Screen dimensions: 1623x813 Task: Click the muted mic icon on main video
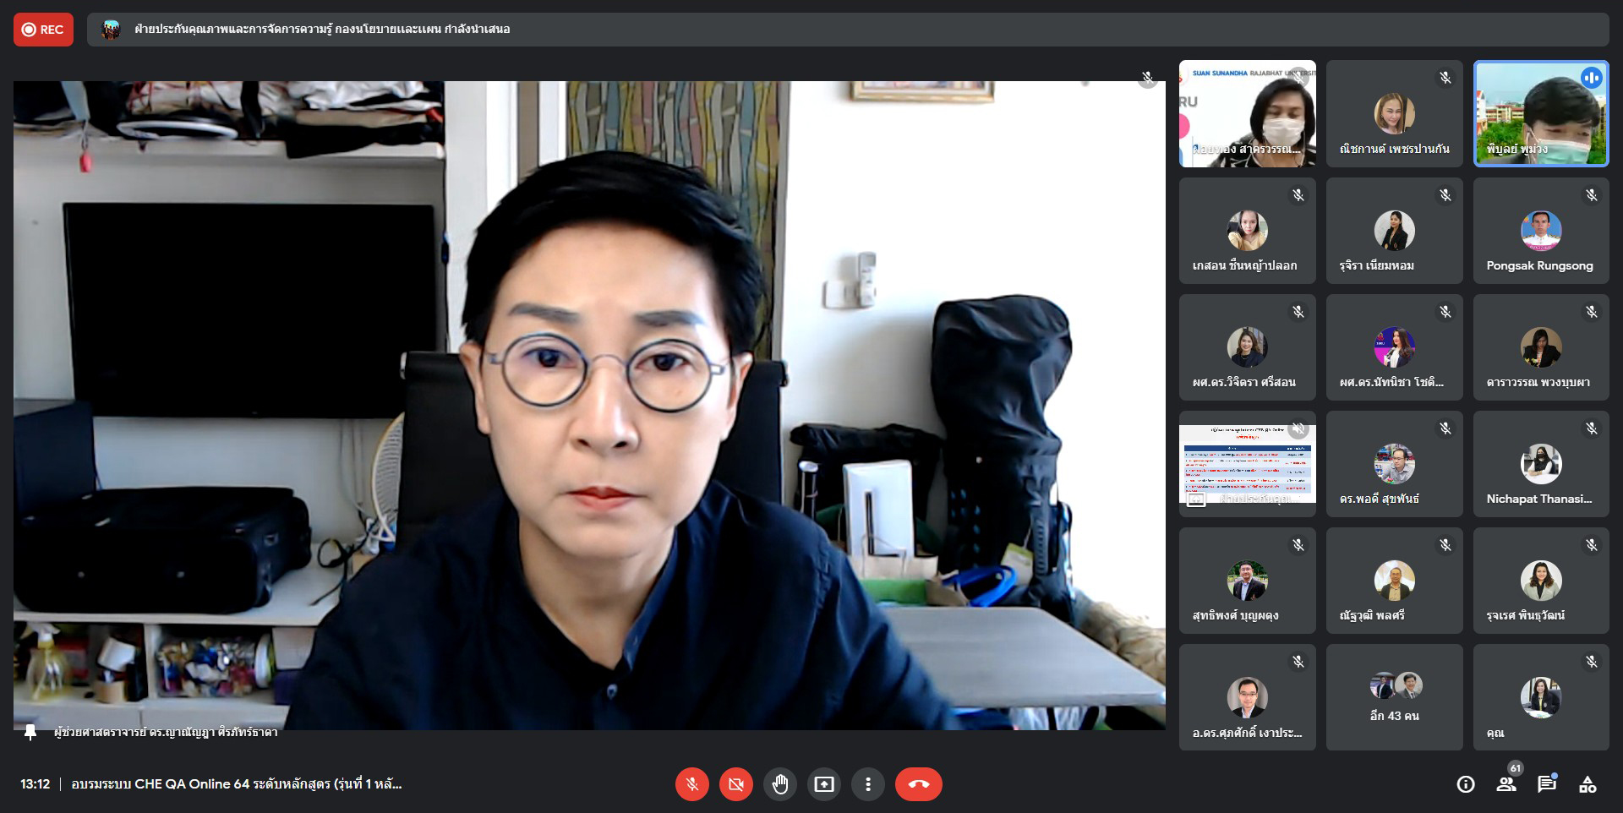[x=1147, y=79]
